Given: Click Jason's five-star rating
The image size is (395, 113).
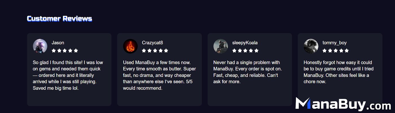Looking at the screenshot, I should (65, 51).
